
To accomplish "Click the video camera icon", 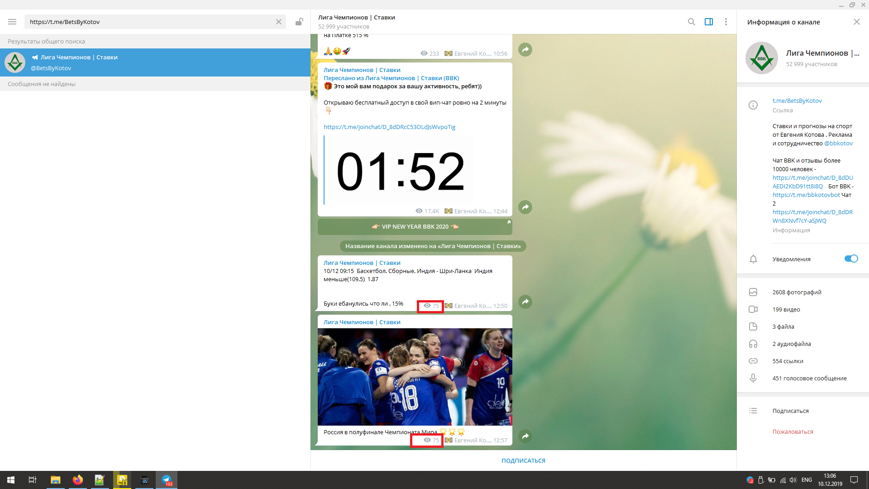I will pyautogui.click(x=753, y=309).
